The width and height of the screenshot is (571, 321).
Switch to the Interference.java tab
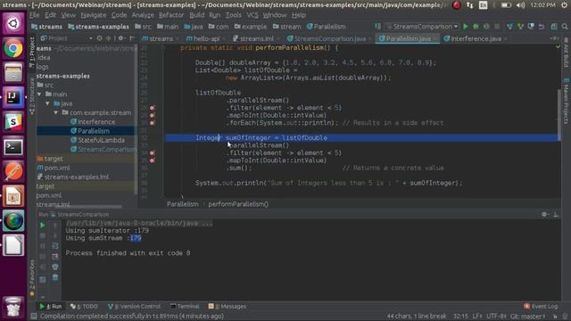(x=476, y=38)
